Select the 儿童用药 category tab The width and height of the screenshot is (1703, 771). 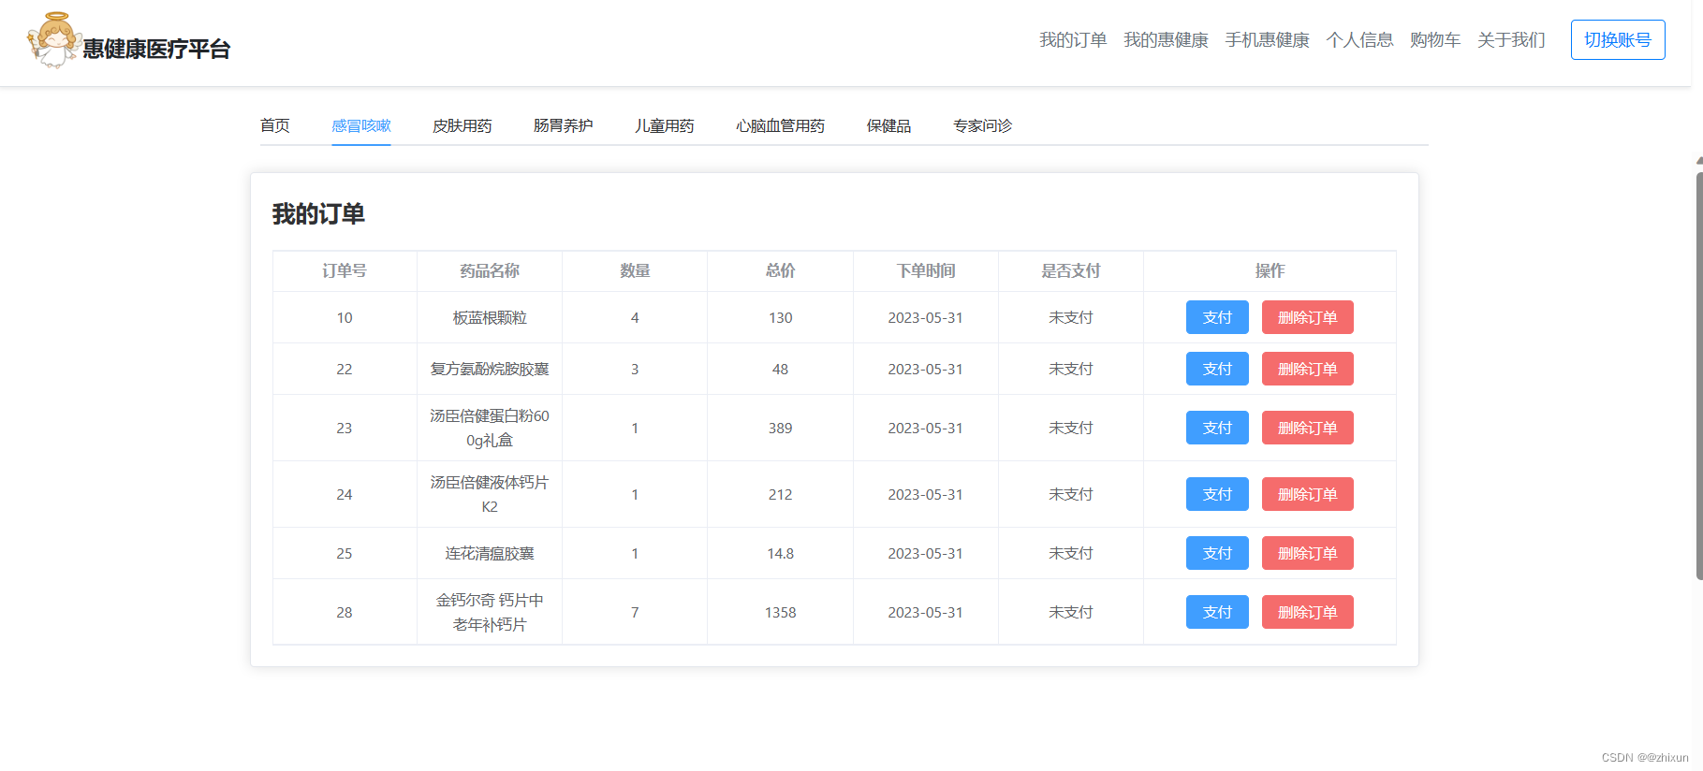click(x=665, y=125)
